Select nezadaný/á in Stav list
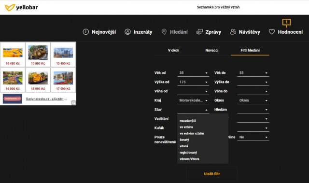 click(x=203, y=121)
